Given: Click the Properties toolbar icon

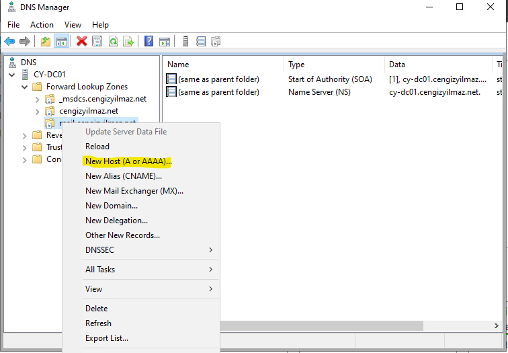Looking at the screenshot, I should [x=97, y=42].
